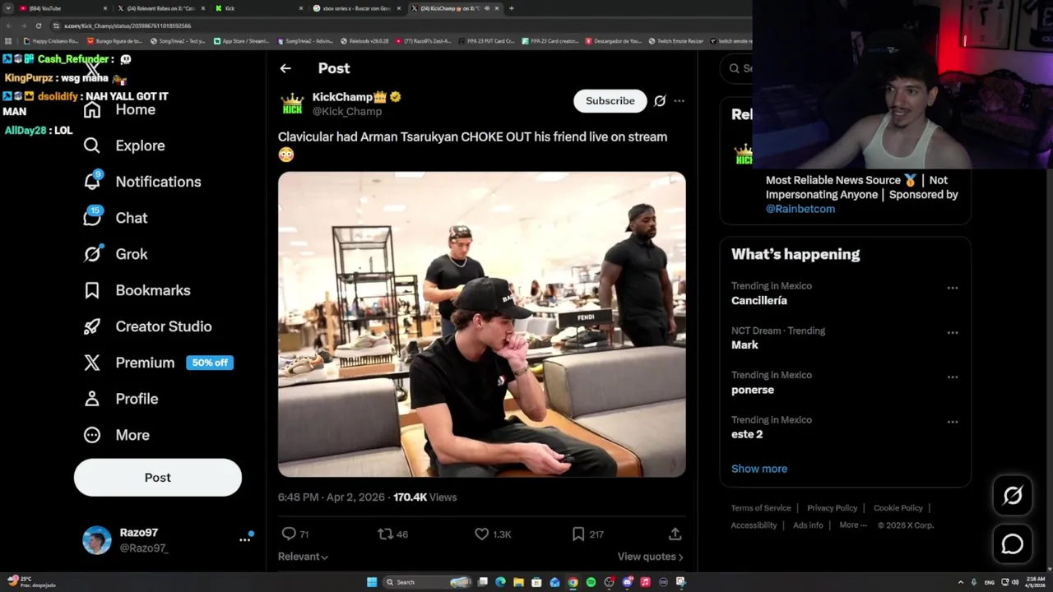
Task: Open Bookmarks in the sidebar
Action: 137,290
